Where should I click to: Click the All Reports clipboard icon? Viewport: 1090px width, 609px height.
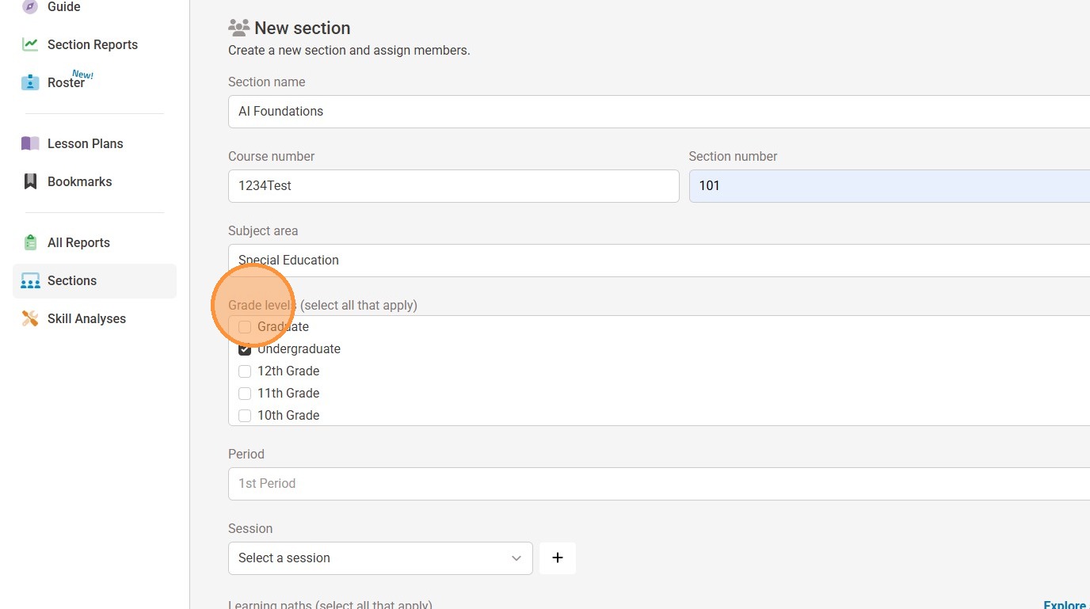pos(30,242)
